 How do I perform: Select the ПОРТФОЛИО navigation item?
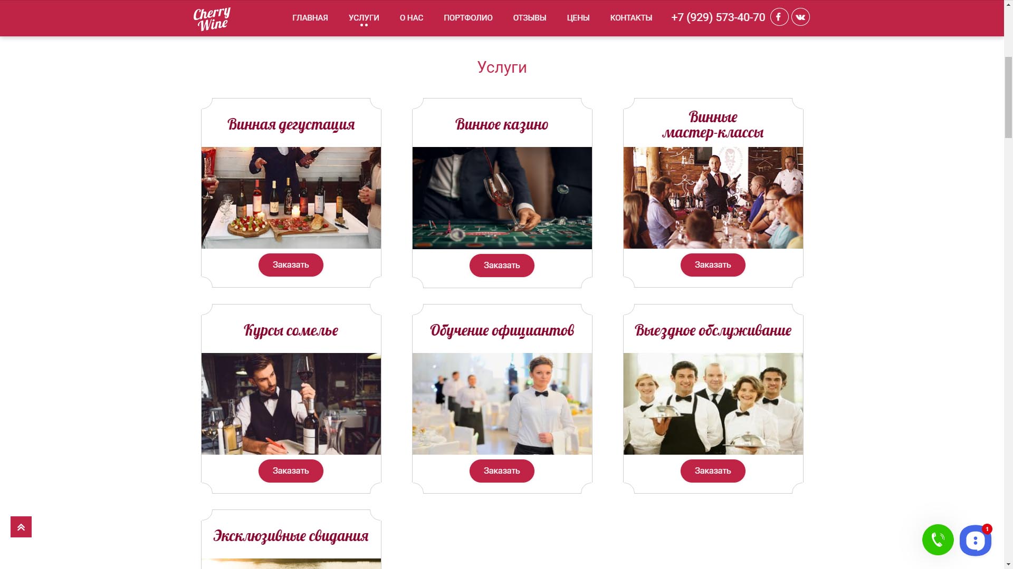(x=468, y=18)
